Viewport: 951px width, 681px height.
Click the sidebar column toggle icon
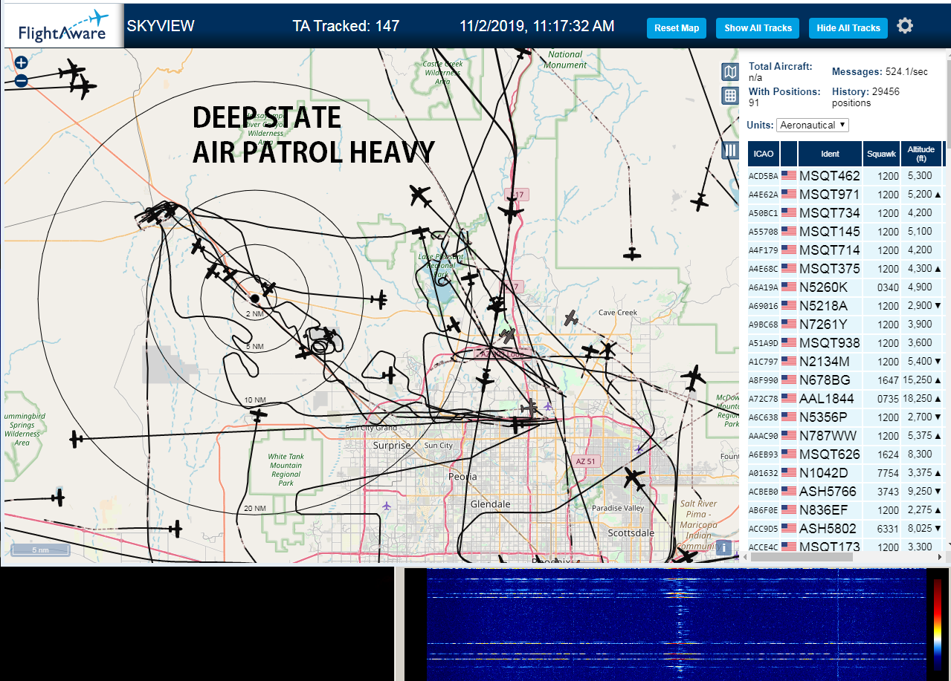tap(730, 151)
